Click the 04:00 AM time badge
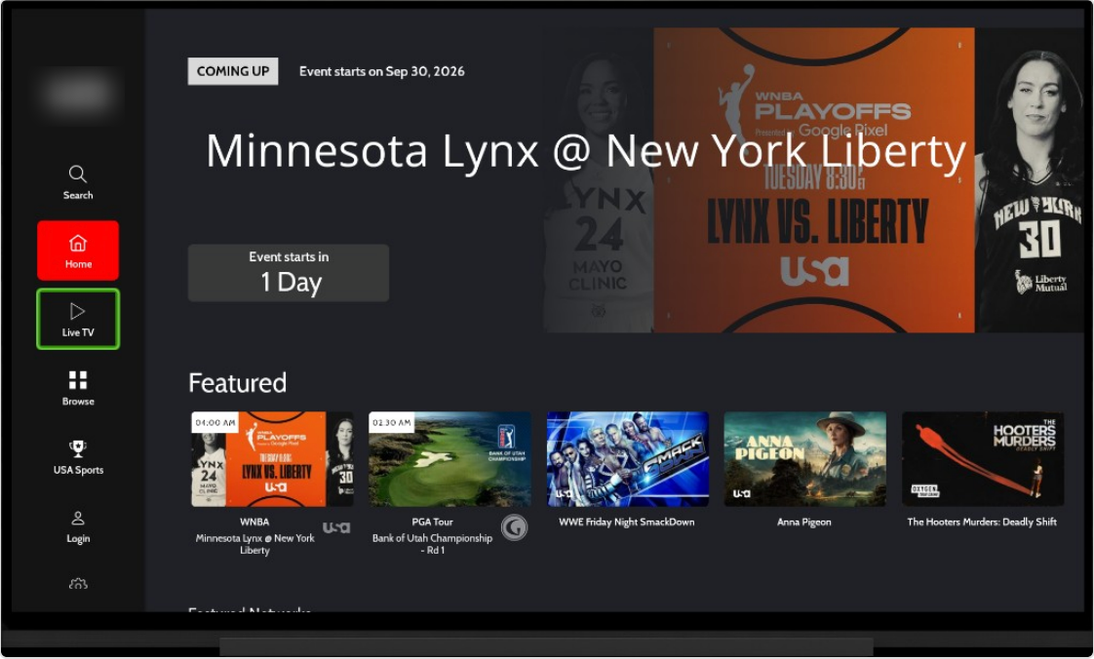The width and height of the screenshot is (1094, 659). 215,422
